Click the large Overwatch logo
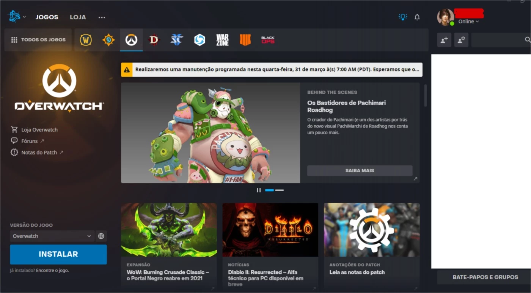This screenshot has width=531, height=293. click(x=59, y=88)
